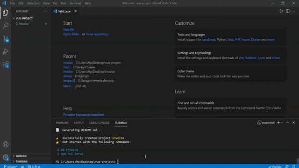Open the File menu
The width and height of the screenshot is (299, 168).
click(12, 3)
